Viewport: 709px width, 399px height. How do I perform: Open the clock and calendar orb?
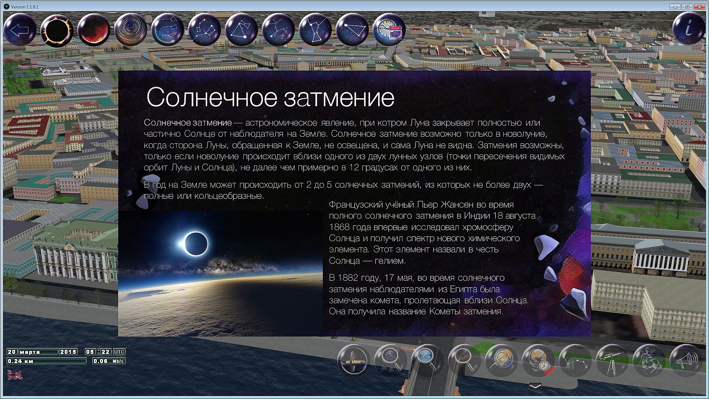point(389,30)
